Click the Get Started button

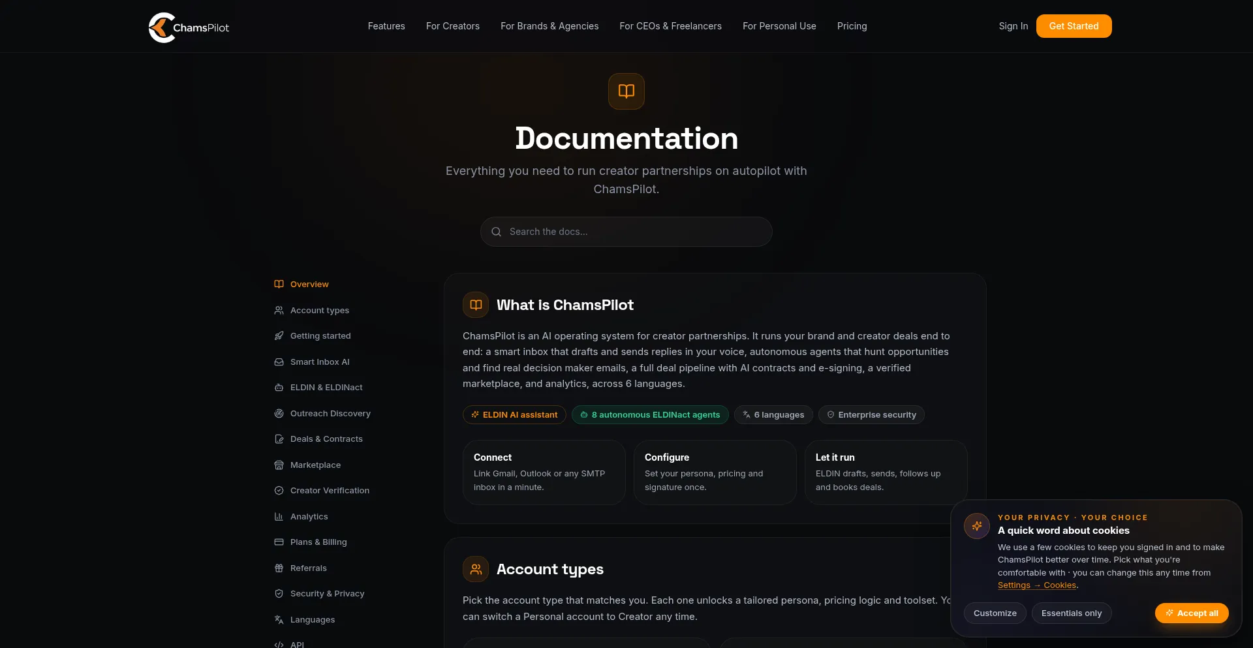coord(1074,26)
